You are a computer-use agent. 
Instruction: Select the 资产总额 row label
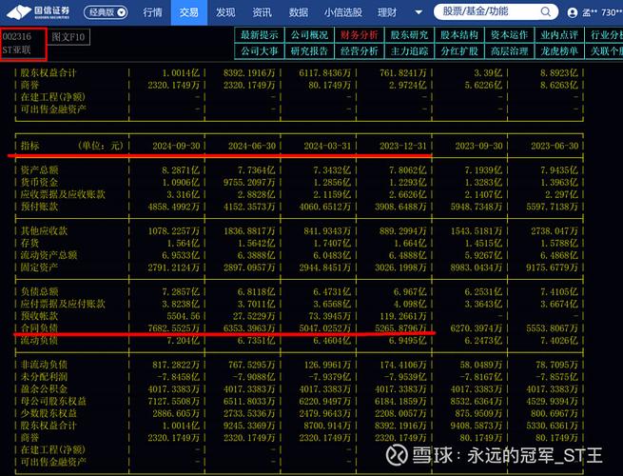click(x=39, y=170)
